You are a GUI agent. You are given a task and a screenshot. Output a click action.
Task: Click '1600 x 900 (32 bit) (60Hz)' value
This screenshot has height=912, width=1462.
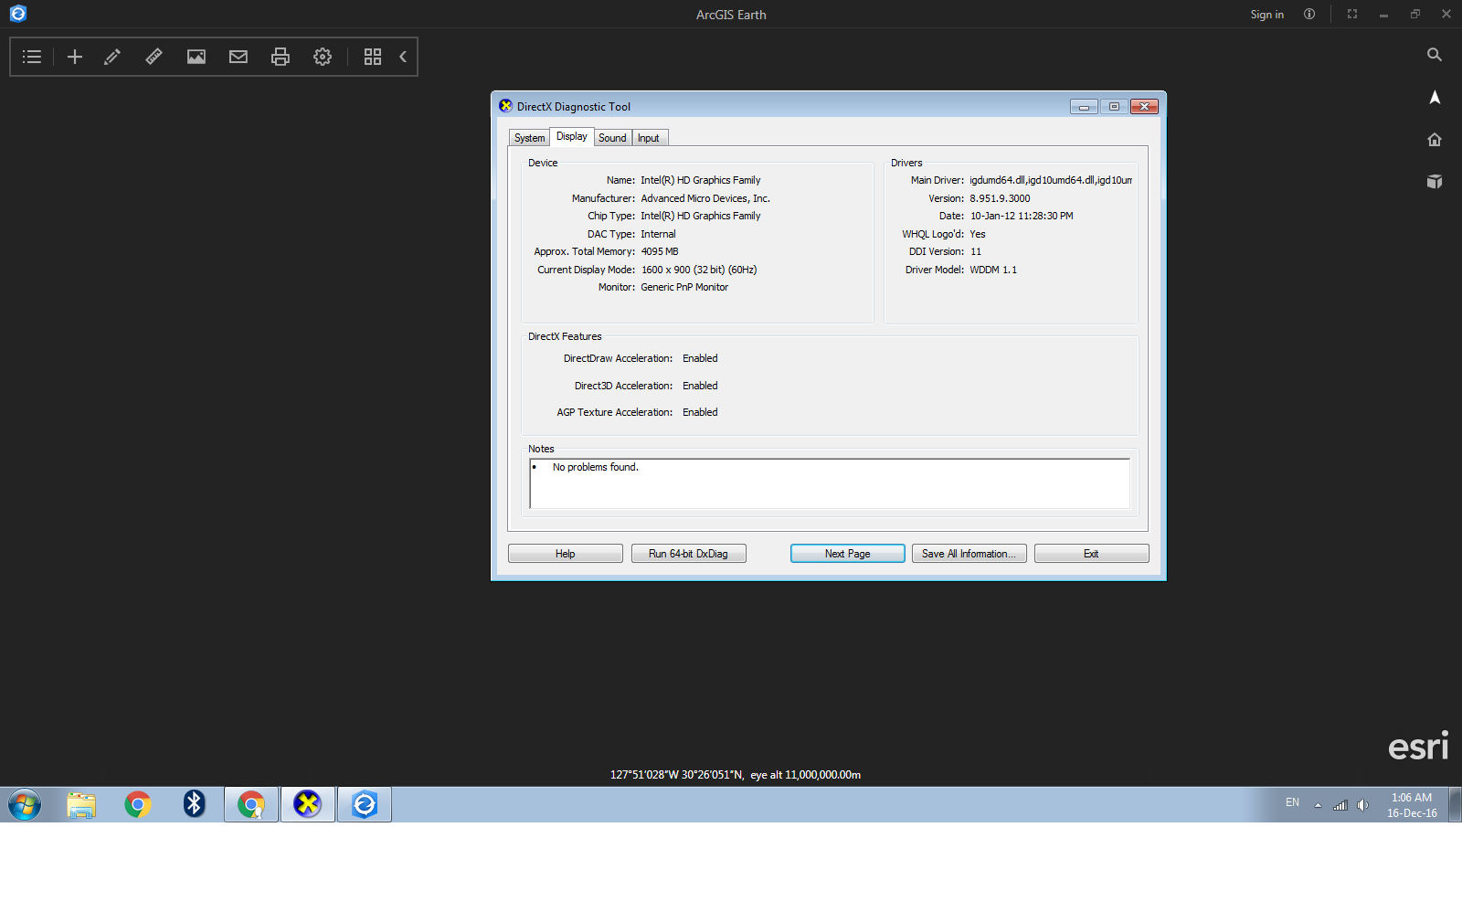pyautogui.click(x=699, y=270)
